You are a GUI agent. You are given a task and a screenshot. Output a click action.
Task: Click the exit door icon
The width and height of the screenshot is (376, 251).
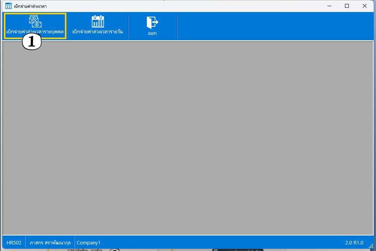152,22
